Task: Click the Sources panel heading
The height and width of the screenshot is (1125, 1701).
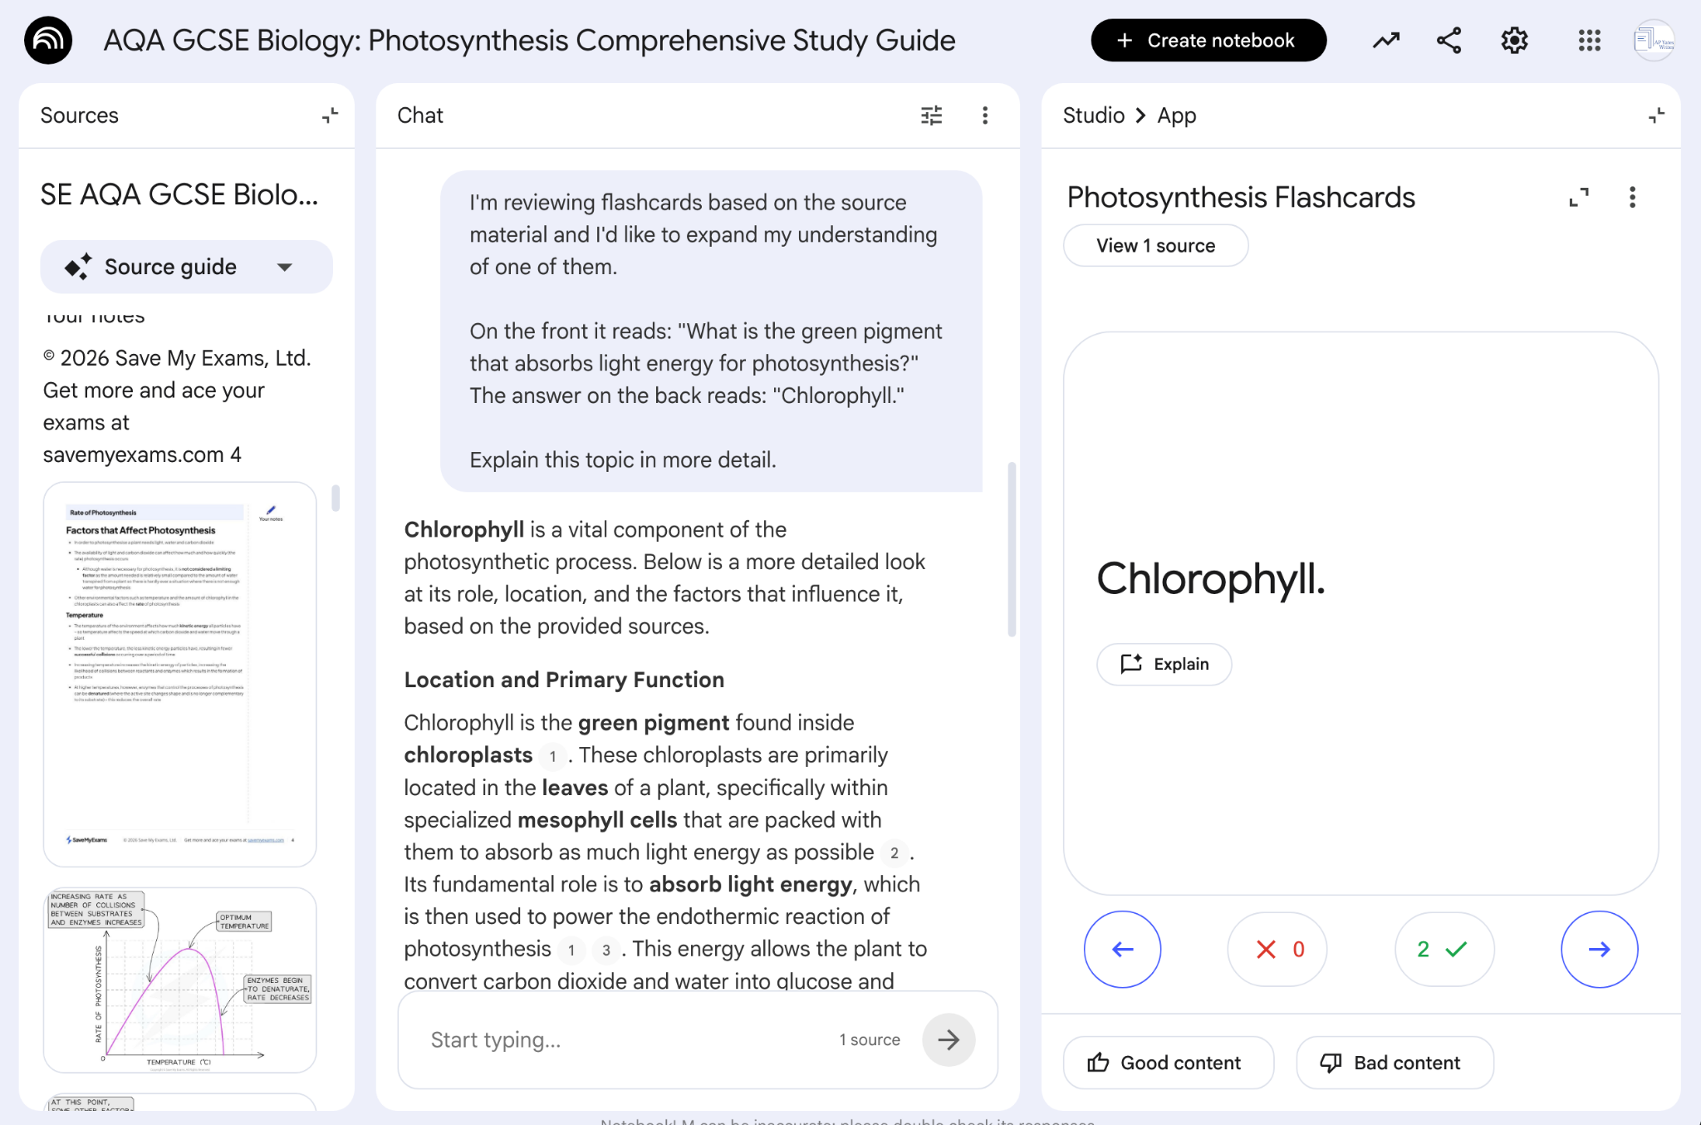Action: [x=79, y=115]
